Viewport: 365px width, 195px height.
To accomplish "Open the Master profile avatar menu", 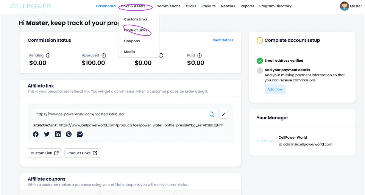I will point(344,6).
